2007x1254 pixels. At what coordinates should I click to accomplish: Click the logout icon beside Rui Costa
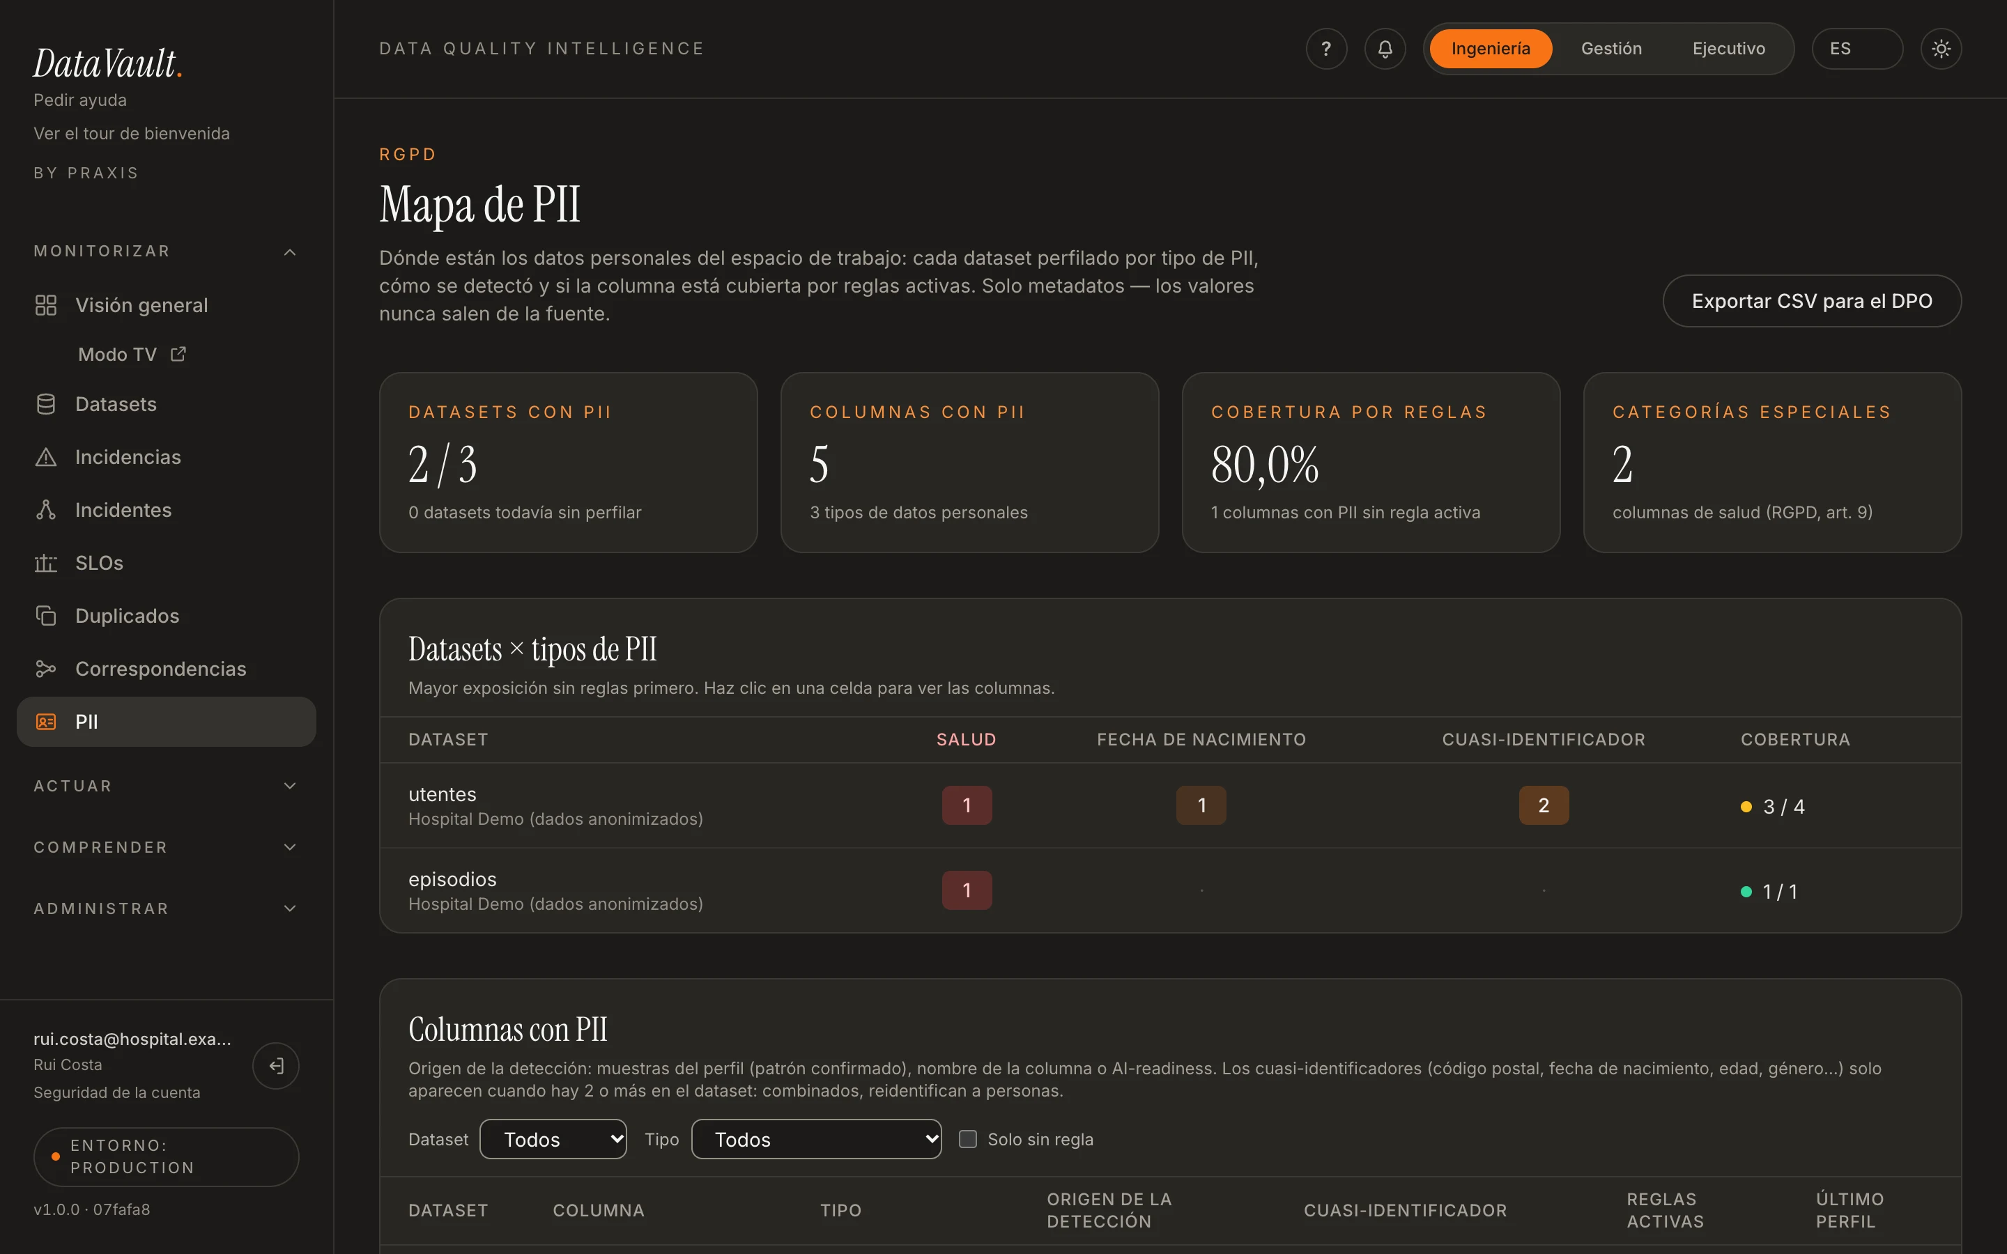point(276,1066)
